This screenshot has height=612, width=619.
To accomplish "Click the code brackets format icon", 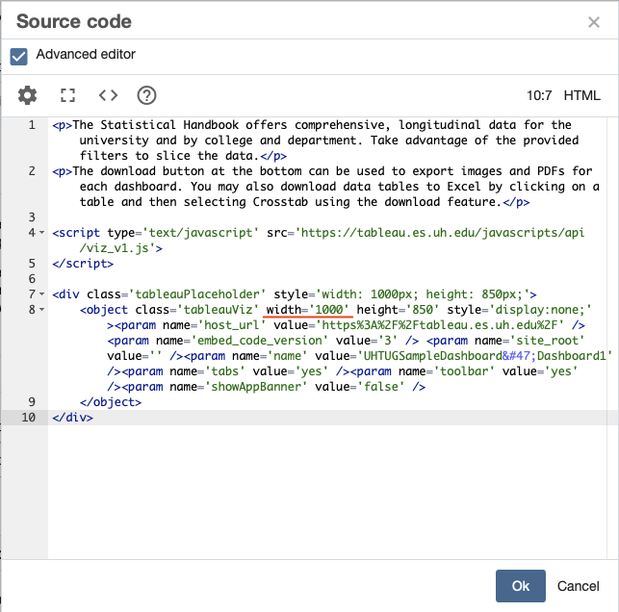I will click(x=108, y=95).
